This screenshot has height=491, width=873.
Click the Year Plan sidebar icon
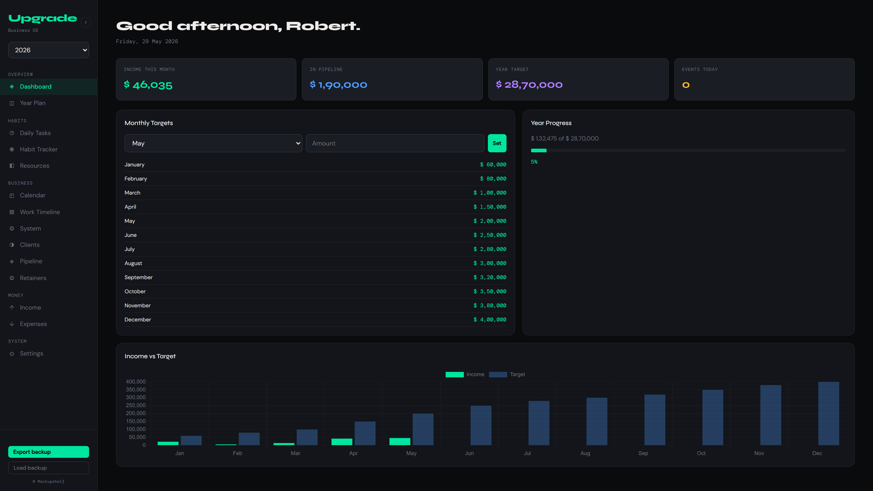(12, 103)
